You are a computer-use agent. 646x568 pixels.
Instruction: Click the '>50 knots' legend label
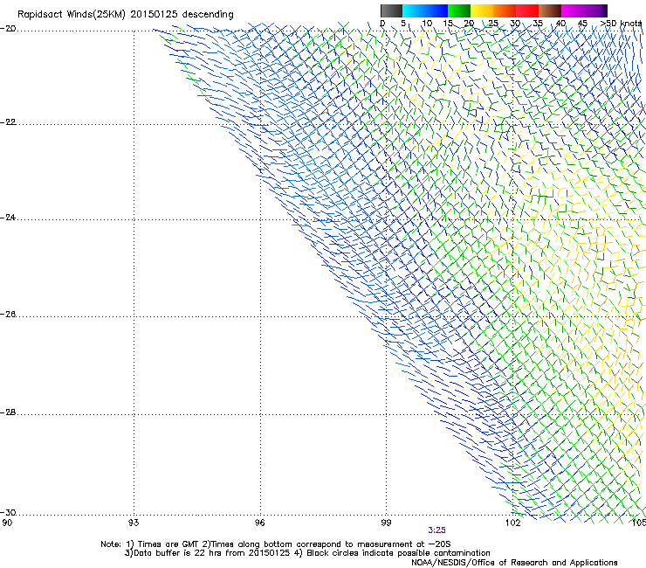click(x=622, y=24)
